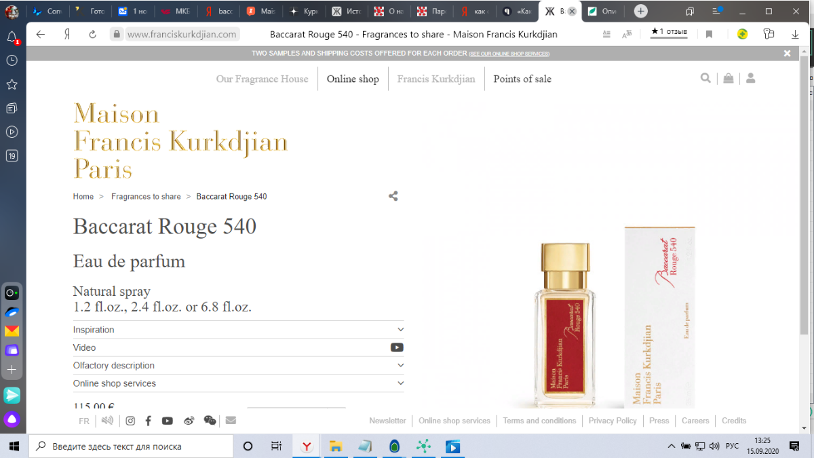Toggle the site sound speaker icon
The width and height of the screenshot is (814, 458).
pyautogui.click(x=107, y=421)
